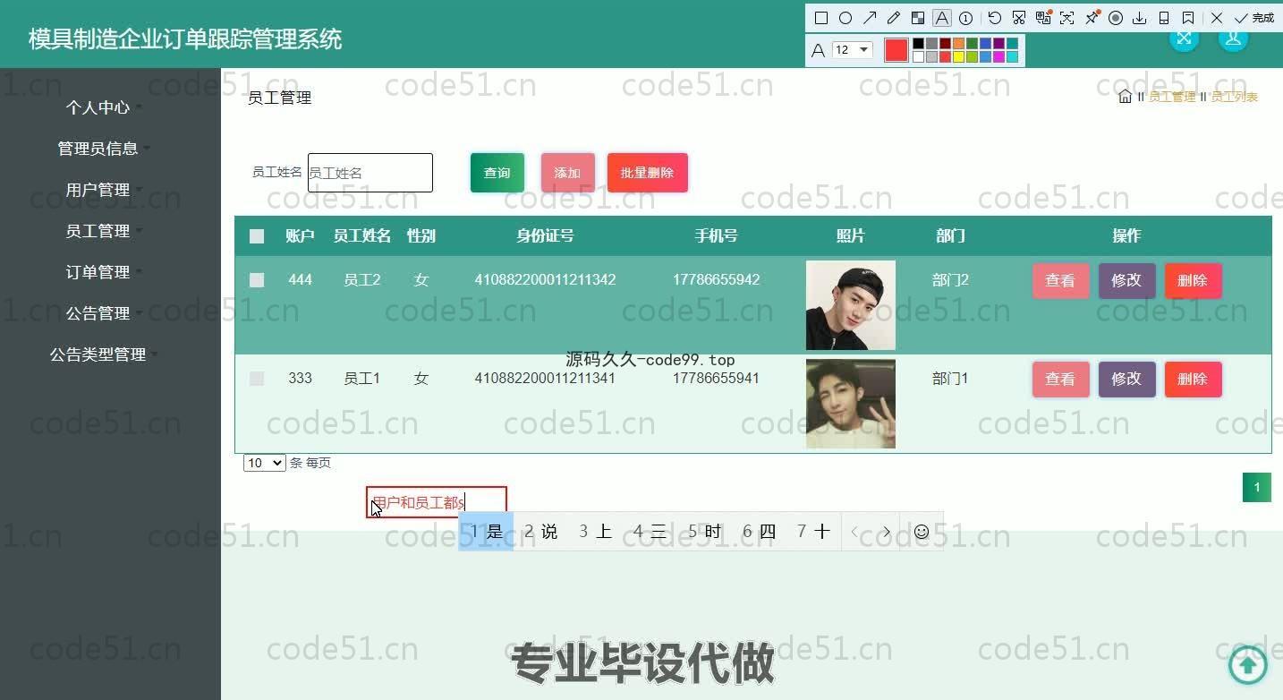
Task: Click the photo thumbnail of 员工2
Action: click(x=851, y=305)
